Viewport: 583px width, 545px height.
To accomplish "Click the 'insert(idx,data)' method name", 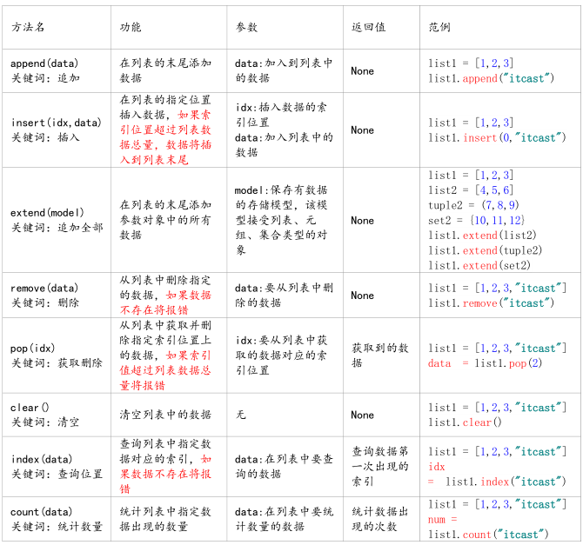I will 57,123.
